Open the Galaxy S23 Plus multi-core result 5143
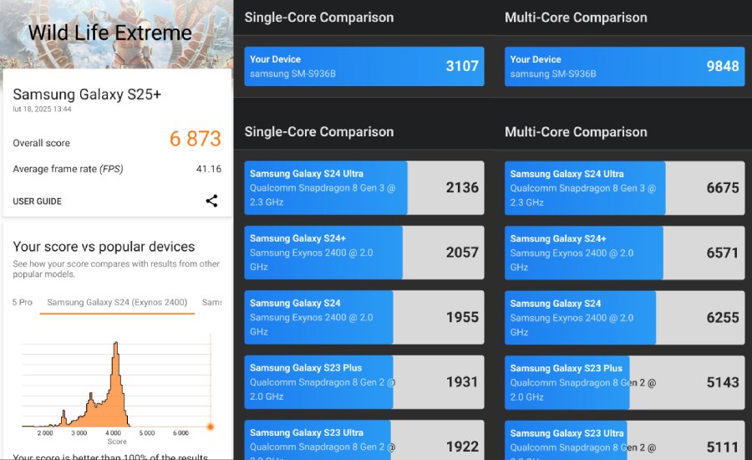 click(x=624, y=381)
